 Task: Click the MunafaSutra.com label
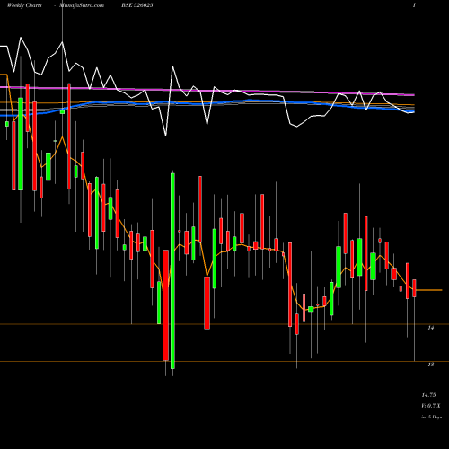82,5
